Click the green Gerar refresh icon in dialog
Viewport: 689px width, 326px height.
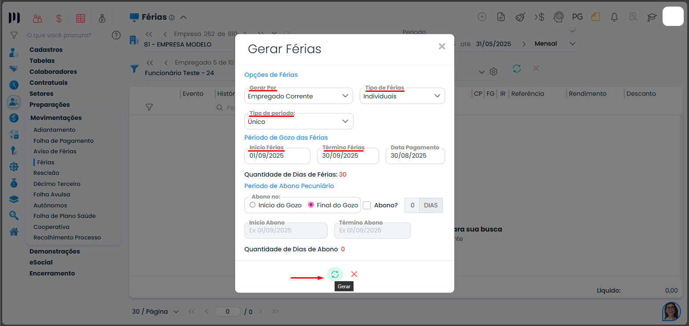[x=335, y=274]
